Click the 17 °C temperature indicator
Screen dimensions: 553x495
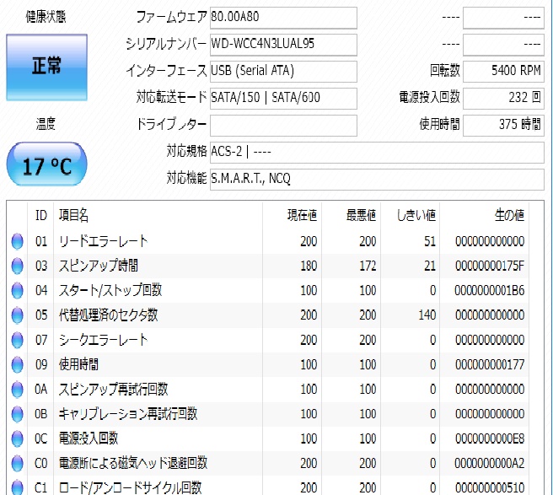(46, 166)
